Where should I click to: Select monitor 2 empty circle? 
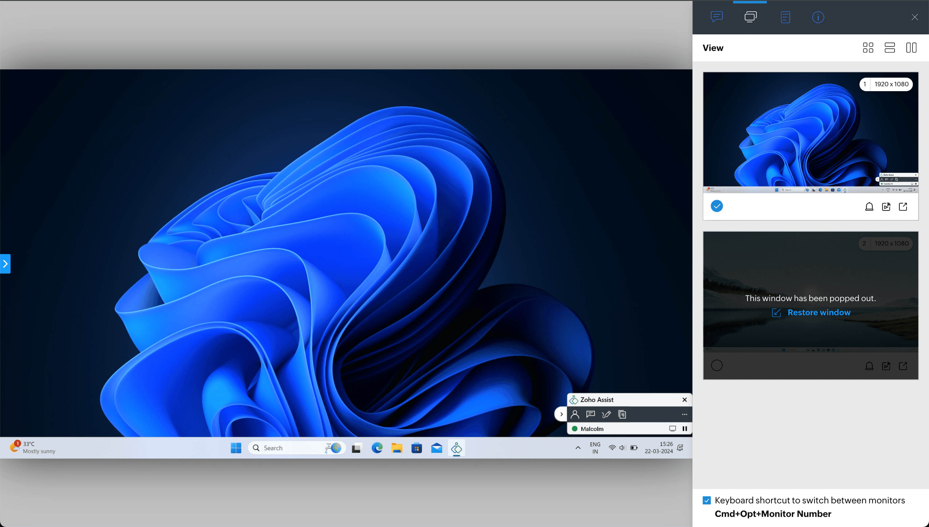tap(716, 366)
